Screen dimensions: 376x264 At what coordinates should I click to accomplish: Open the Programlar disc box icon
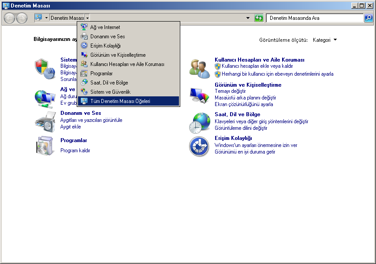pos(45,146)
